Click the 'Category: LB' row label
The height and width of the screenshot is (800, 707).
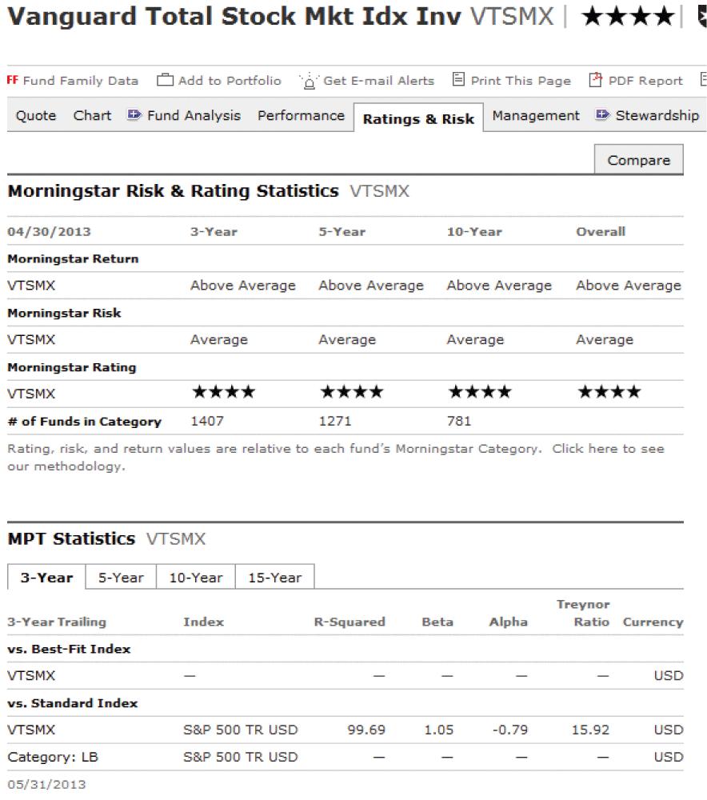click(x=53, y=757)
